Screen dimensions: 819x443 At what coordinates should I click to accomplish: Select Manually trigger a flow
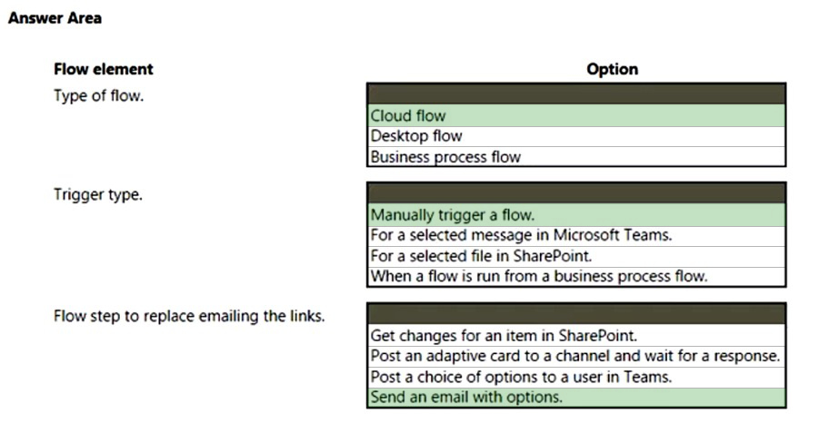[576, 214]
